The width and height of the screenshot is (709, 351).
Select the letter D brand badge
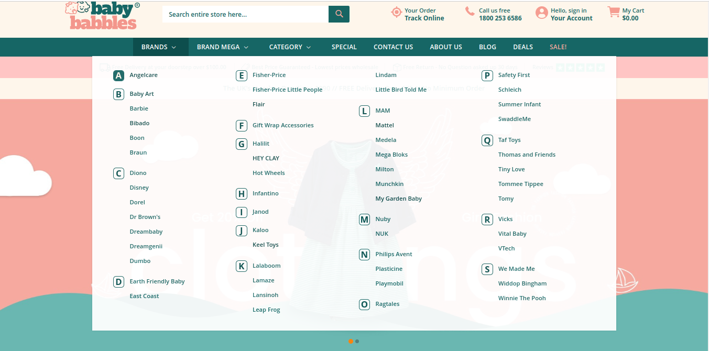click(x=119, y=282)
